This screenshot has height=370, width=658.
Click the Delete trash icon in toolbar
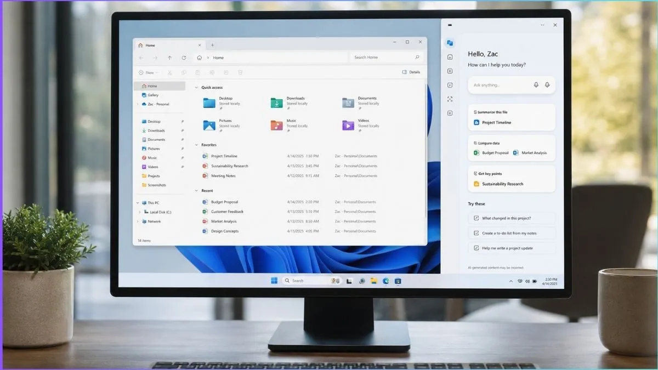(240, 72)
